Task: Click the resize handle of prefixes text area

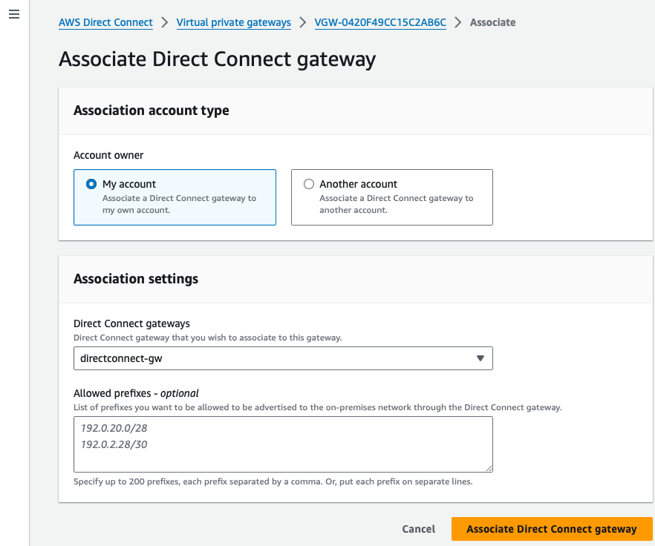Action: (x=489, y=468)
